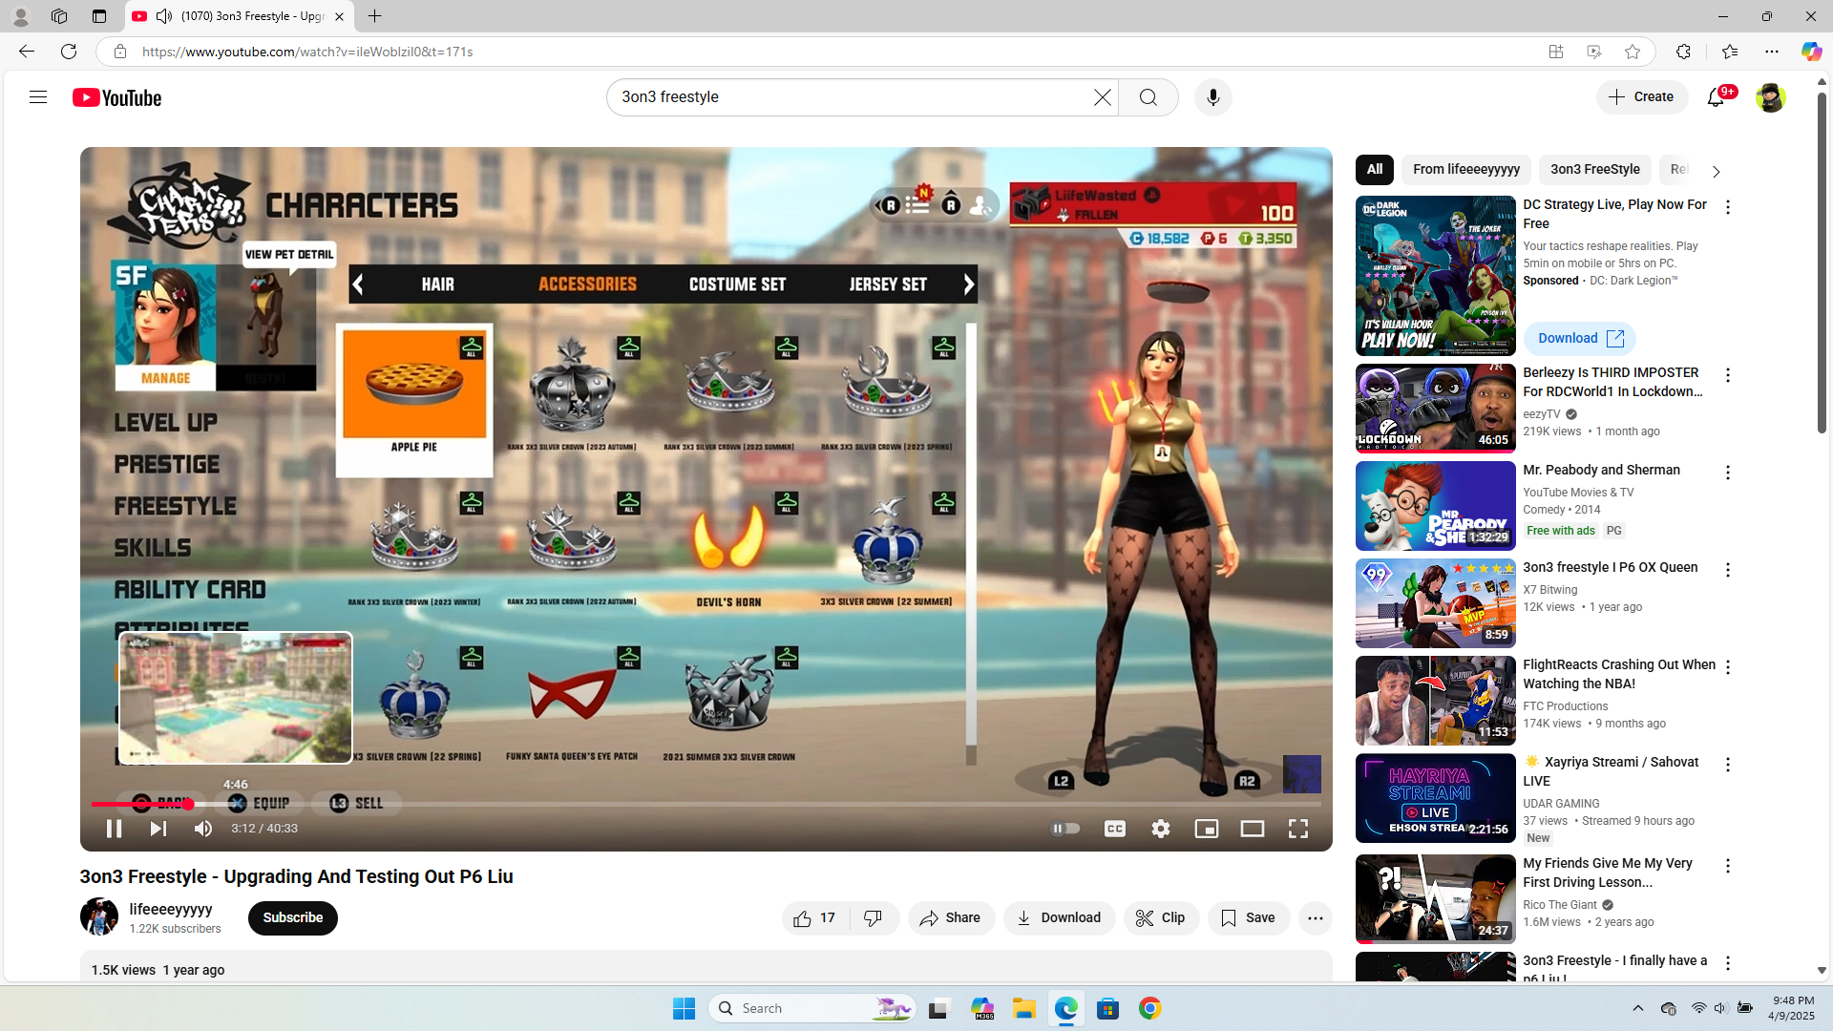Save video to a playlist
The width and height of the screenshot is (1833, 1031).
point(1249,918)
